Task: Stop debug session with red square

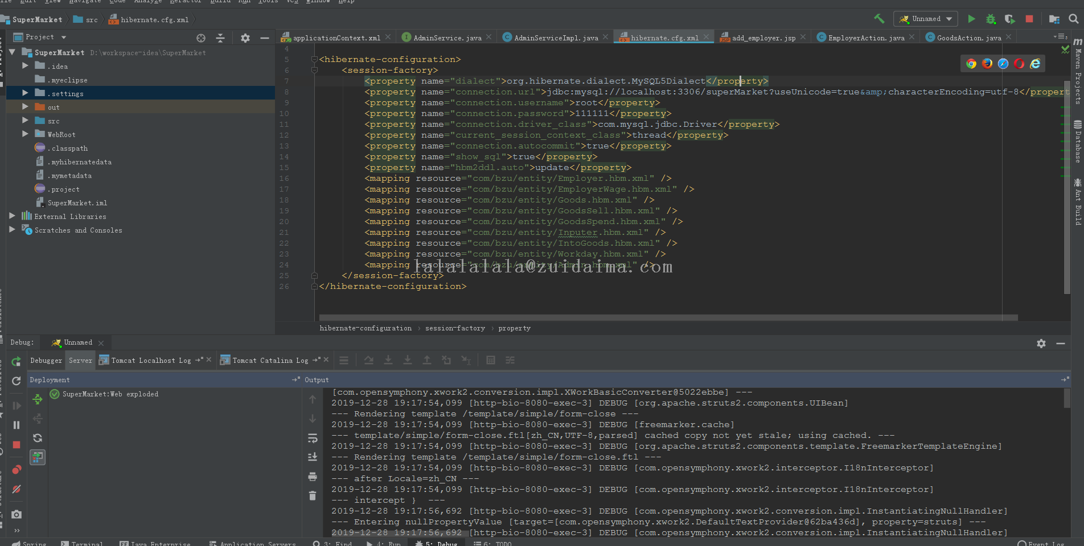Action: pyautogui.click(x=17, y=445)
